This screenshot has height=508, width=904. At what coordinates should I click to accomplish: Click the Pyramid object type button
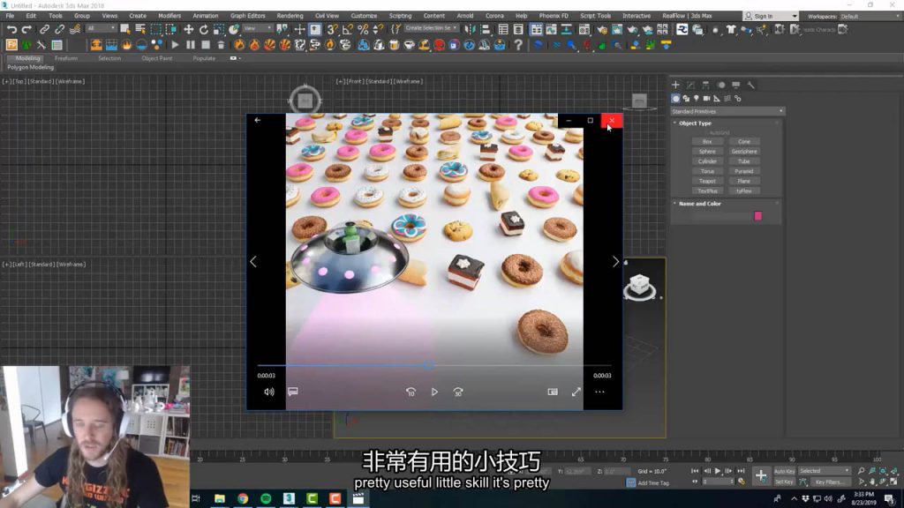click(744, 171)
